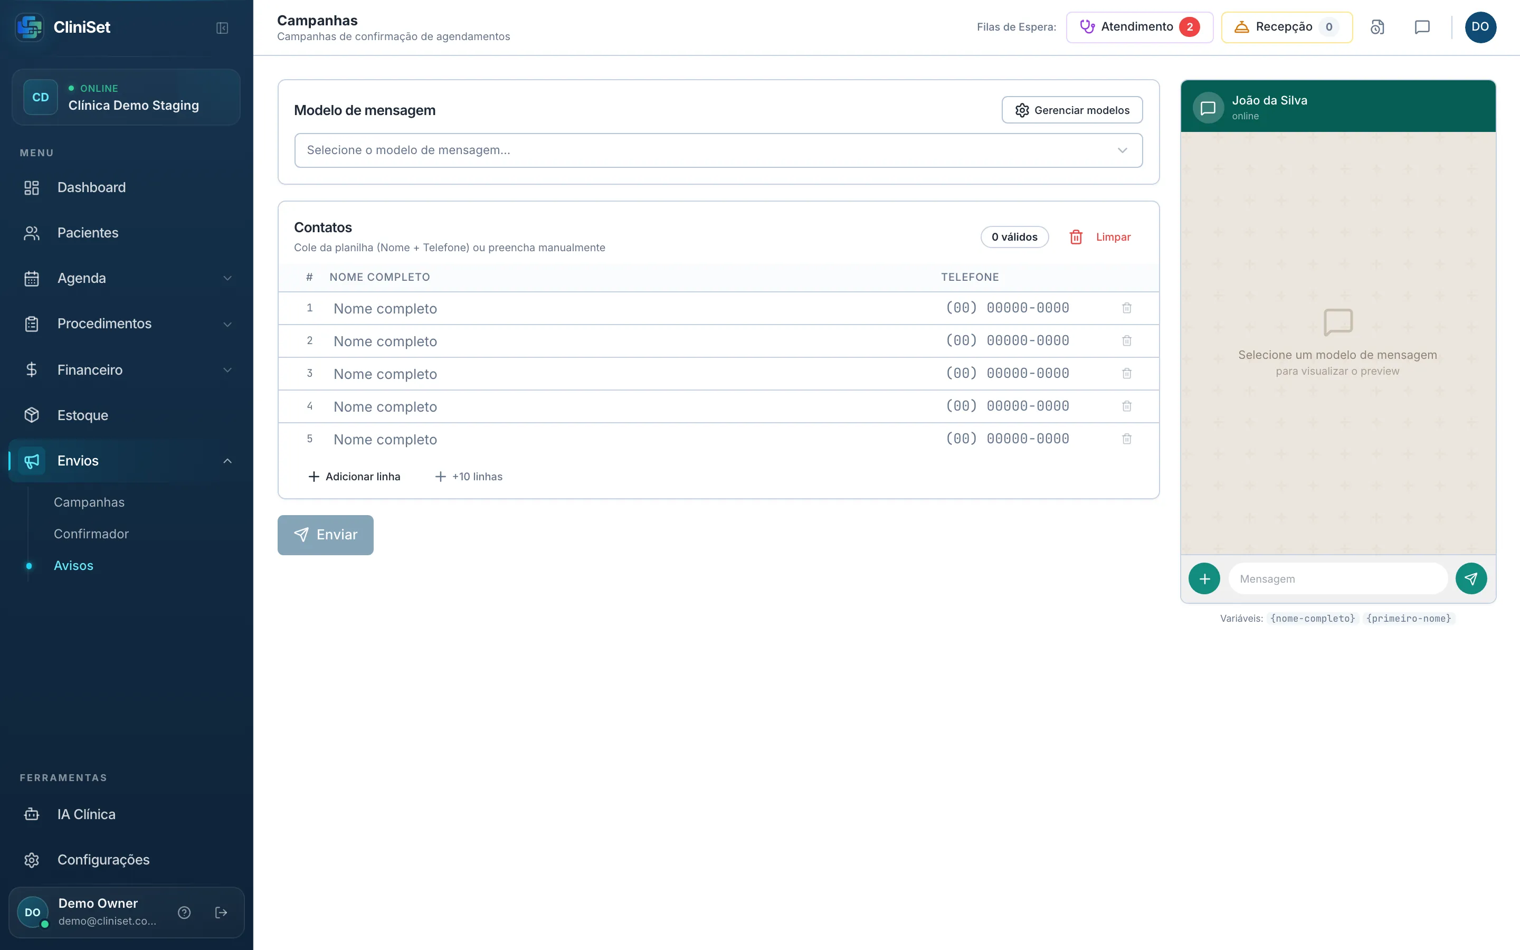Click the green plus attachment button
This screenshot has width=1520, height=950.
click(x=1204, y=578)
